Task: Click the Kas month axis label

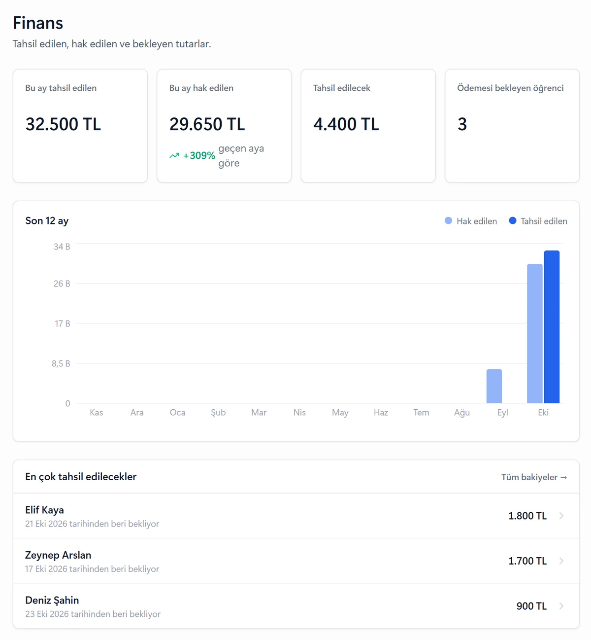Action: tap(97, 413)
